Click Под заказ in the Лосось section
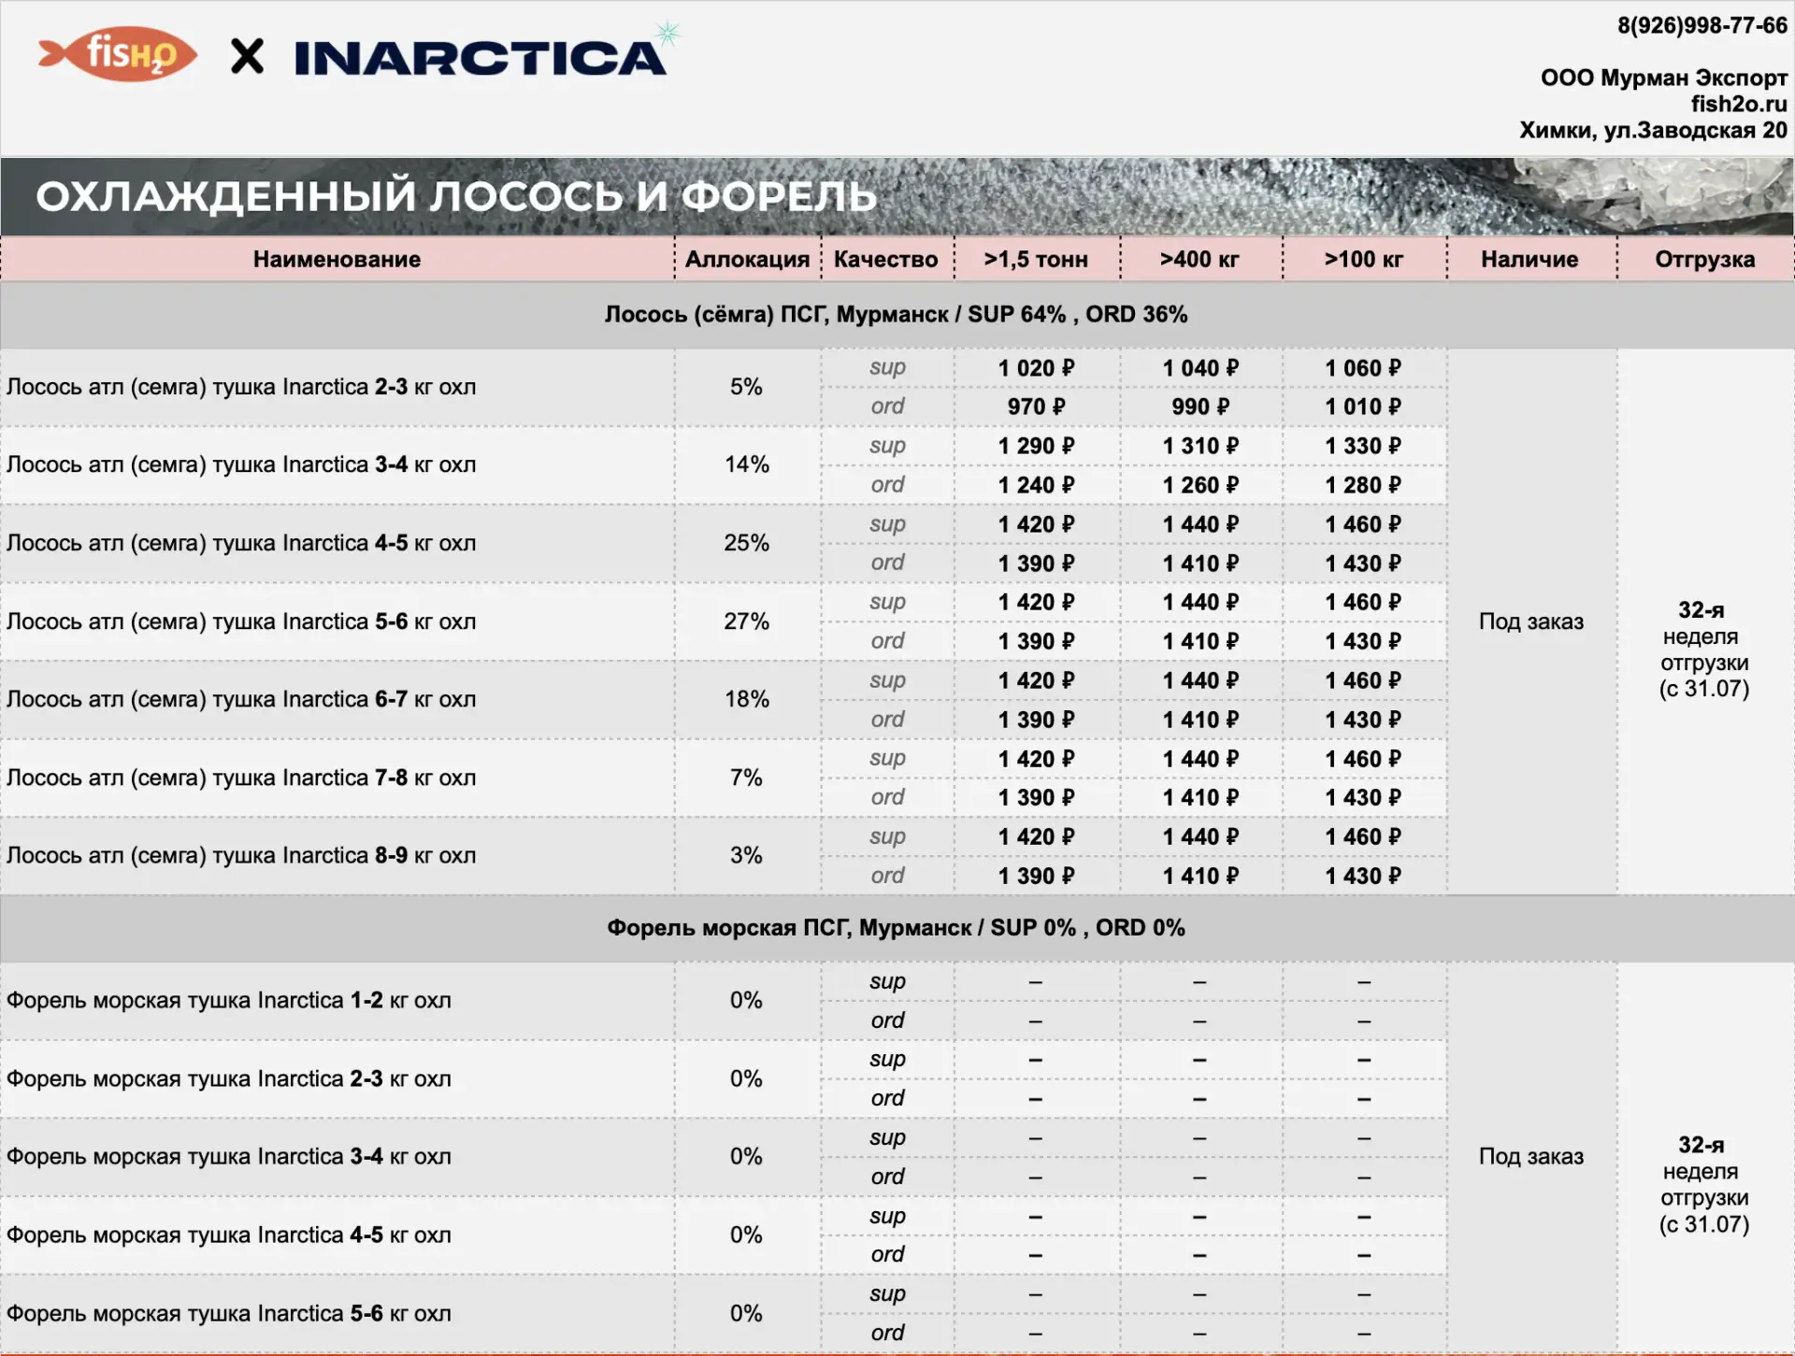 (x=1531, y=621)
